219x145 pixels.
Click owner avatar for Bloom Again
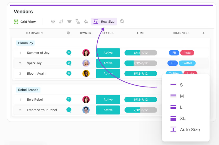point(86,74)
